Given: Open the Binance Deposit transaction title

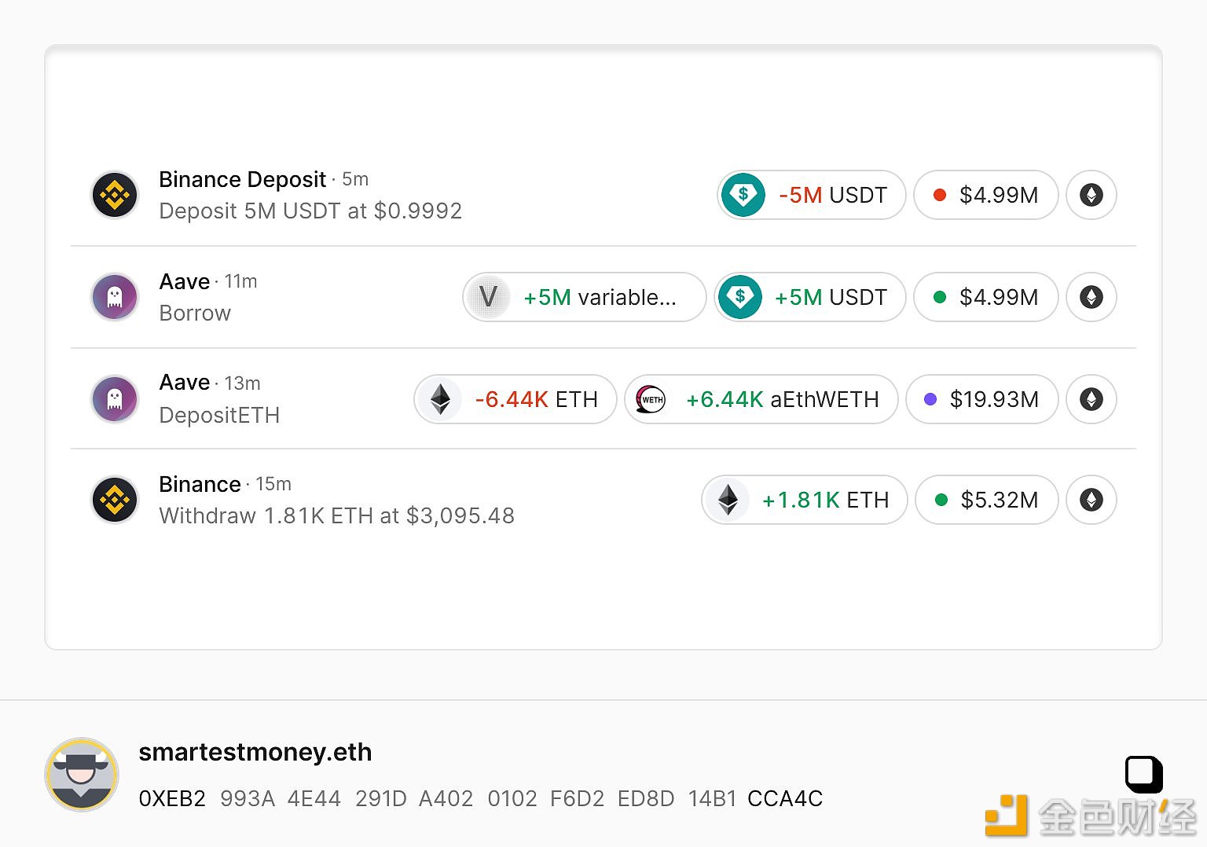Looking at the screenshot, I should click(242, 180).
